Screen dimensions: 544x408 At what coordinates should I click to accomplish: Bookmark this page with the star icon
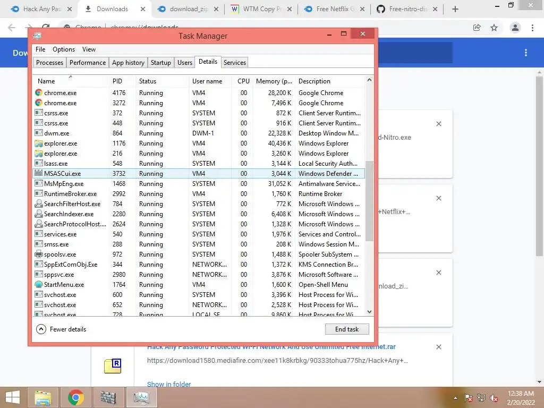[x=494, y=28]
